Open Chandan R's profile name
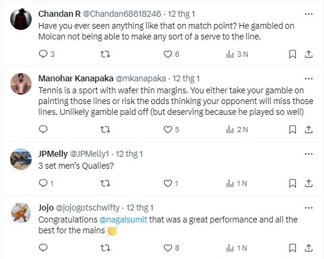324x259 pixels. click(x=59, y=14)
